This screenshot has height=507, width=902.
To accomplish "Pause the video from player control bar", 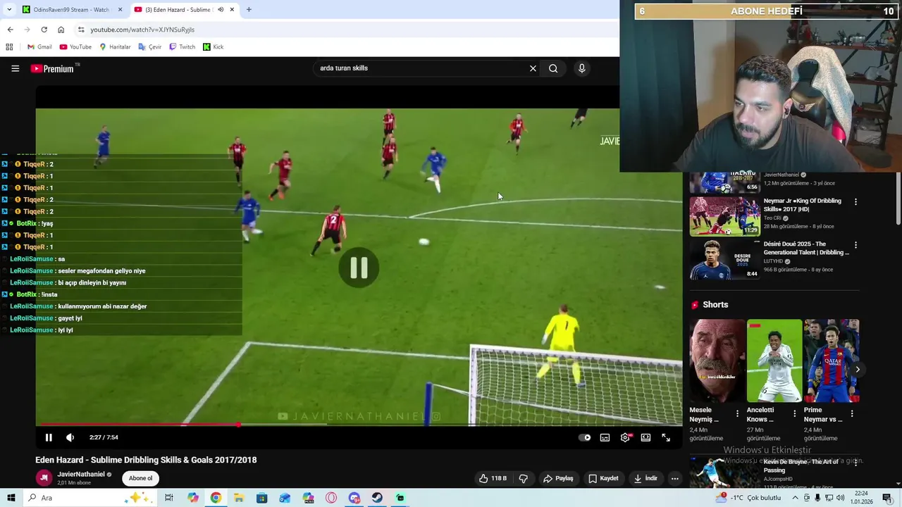I will click(49, 437).
